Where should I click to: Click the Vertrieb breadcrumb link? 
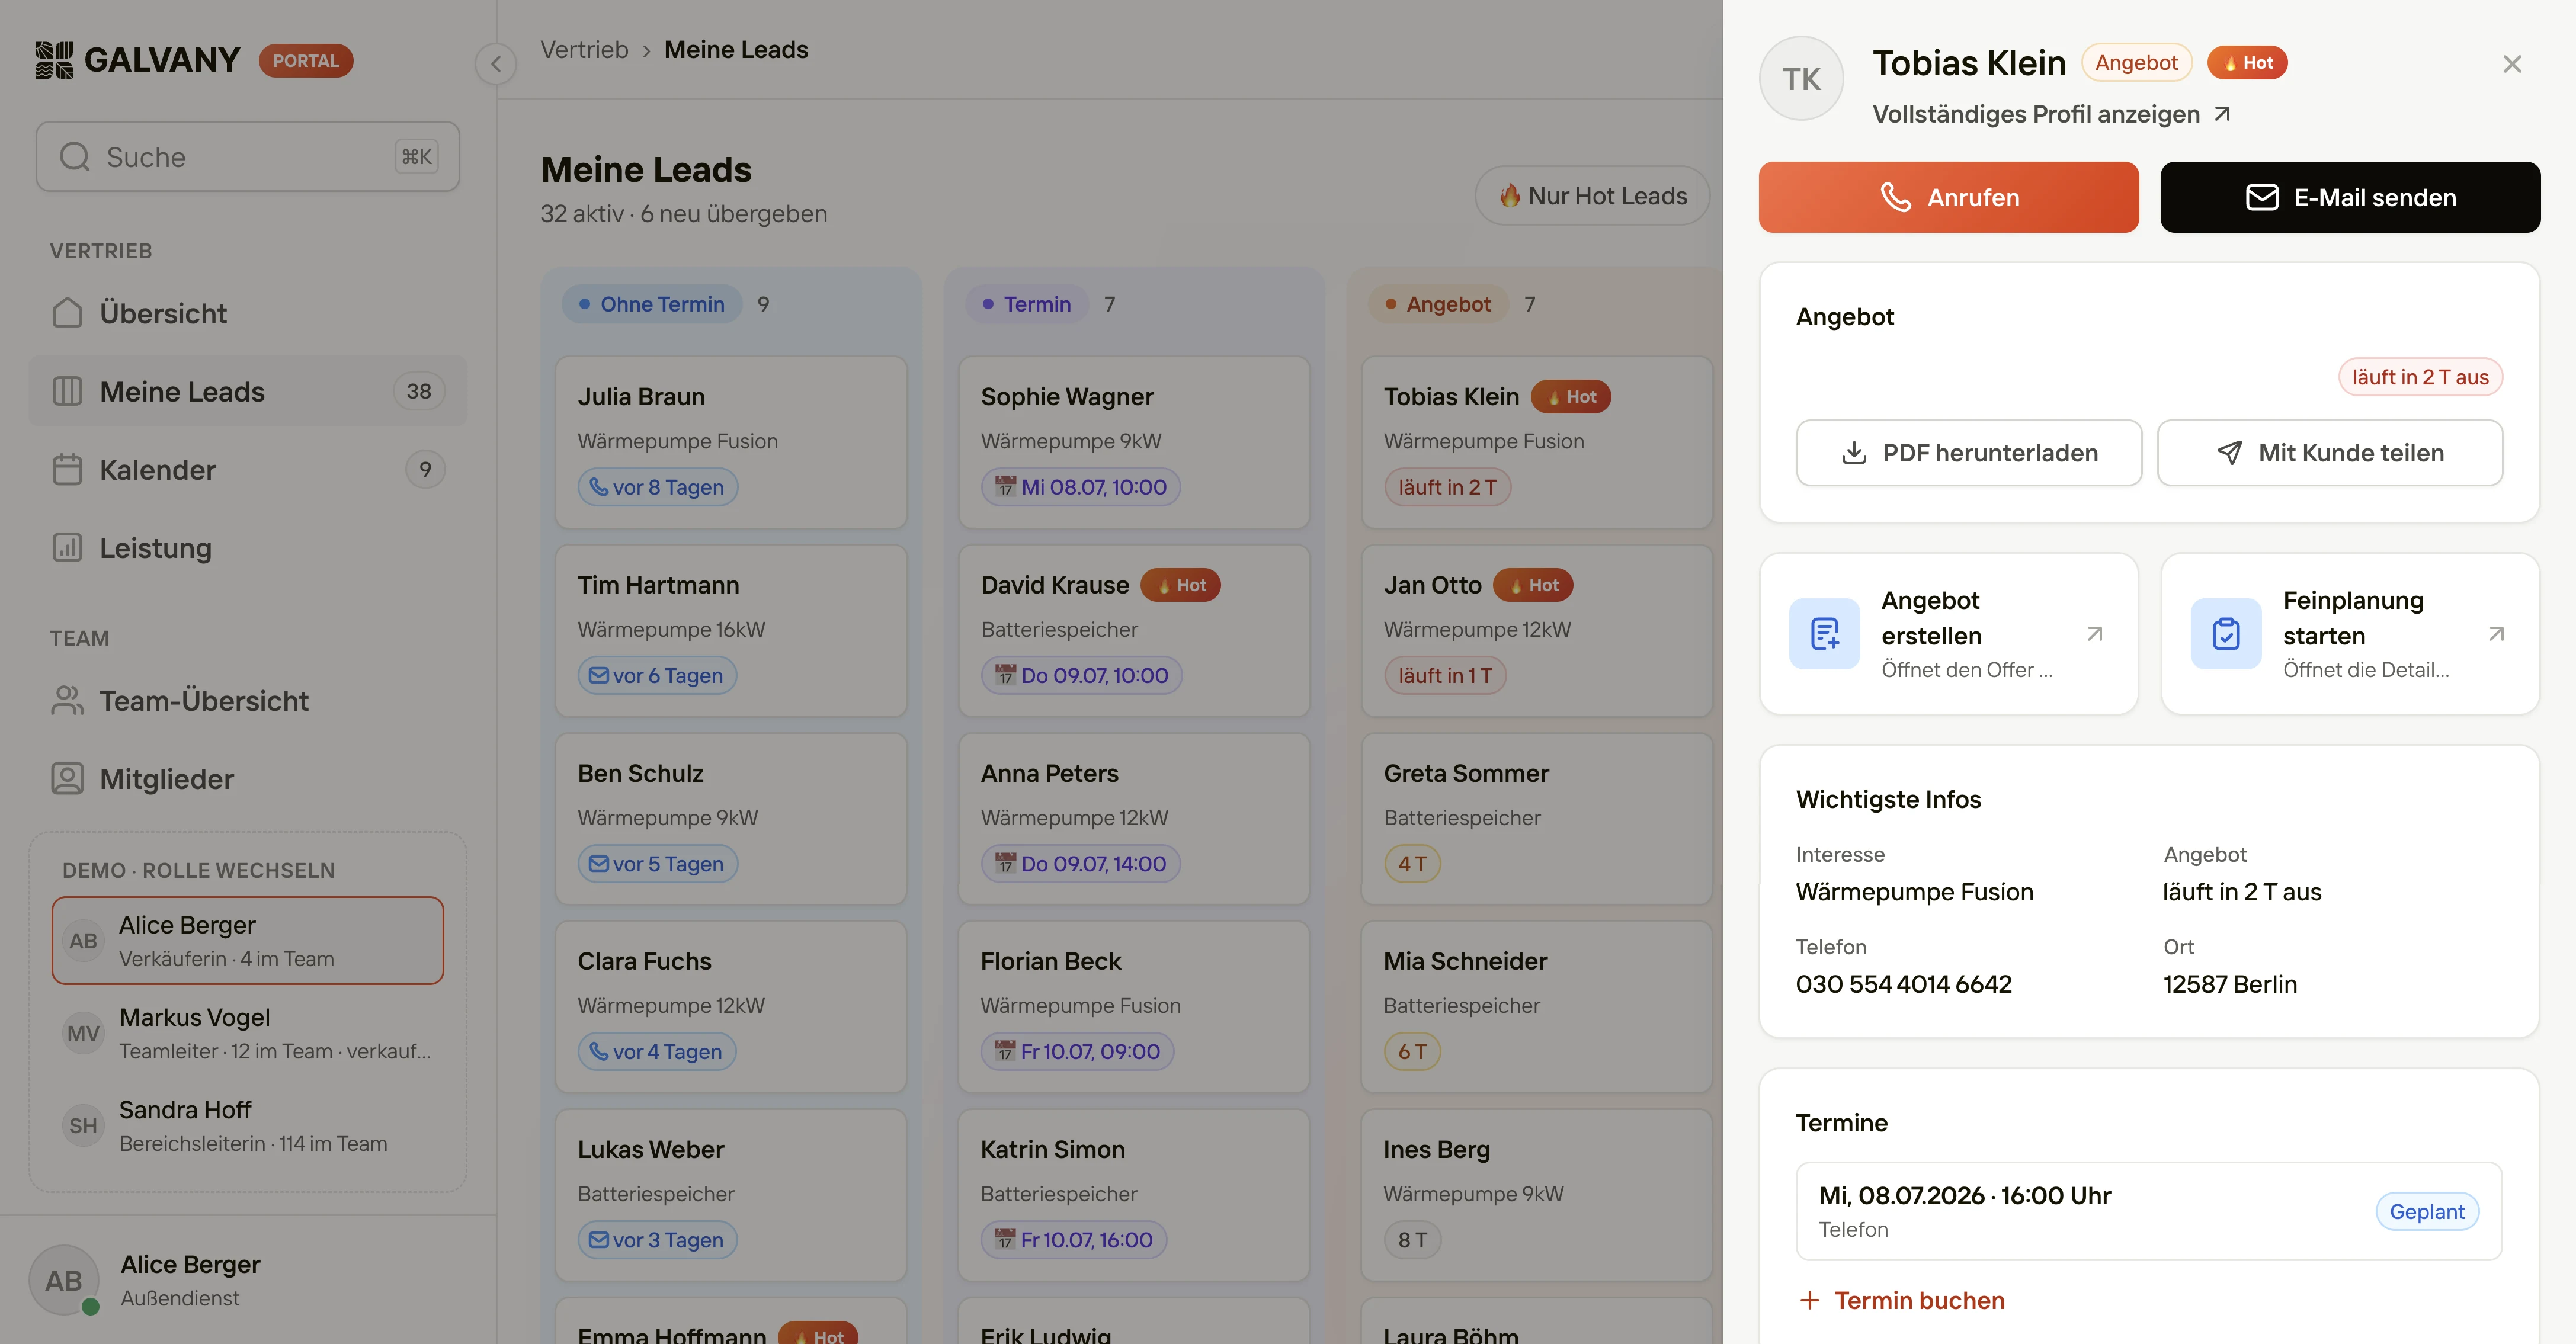point(584,50)
